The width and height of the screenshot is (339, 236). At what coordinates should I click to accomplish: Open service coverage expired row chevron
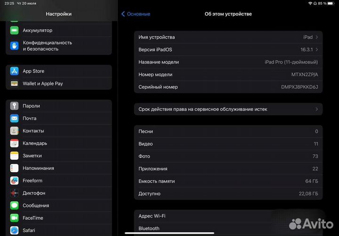coord(317,109)
